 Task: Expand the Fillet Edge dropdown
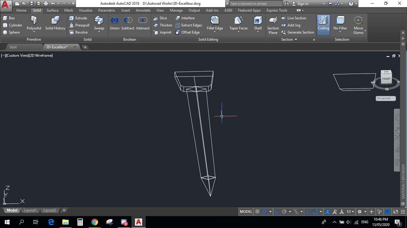click(215, 32)
